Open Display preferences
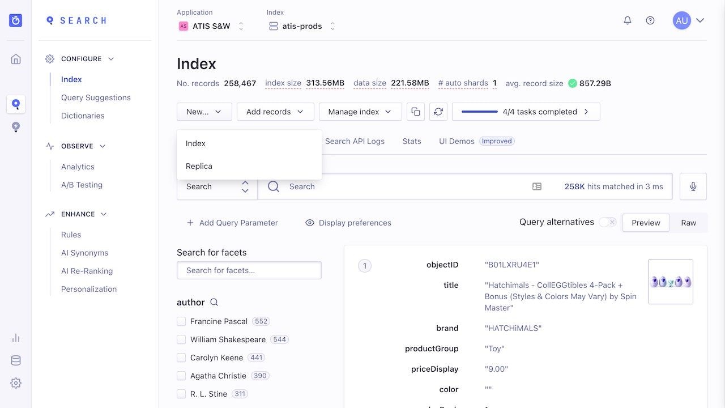 [348, 223]
